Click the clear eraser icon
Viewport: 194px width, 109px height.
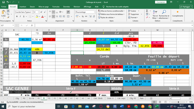point(147,17)
